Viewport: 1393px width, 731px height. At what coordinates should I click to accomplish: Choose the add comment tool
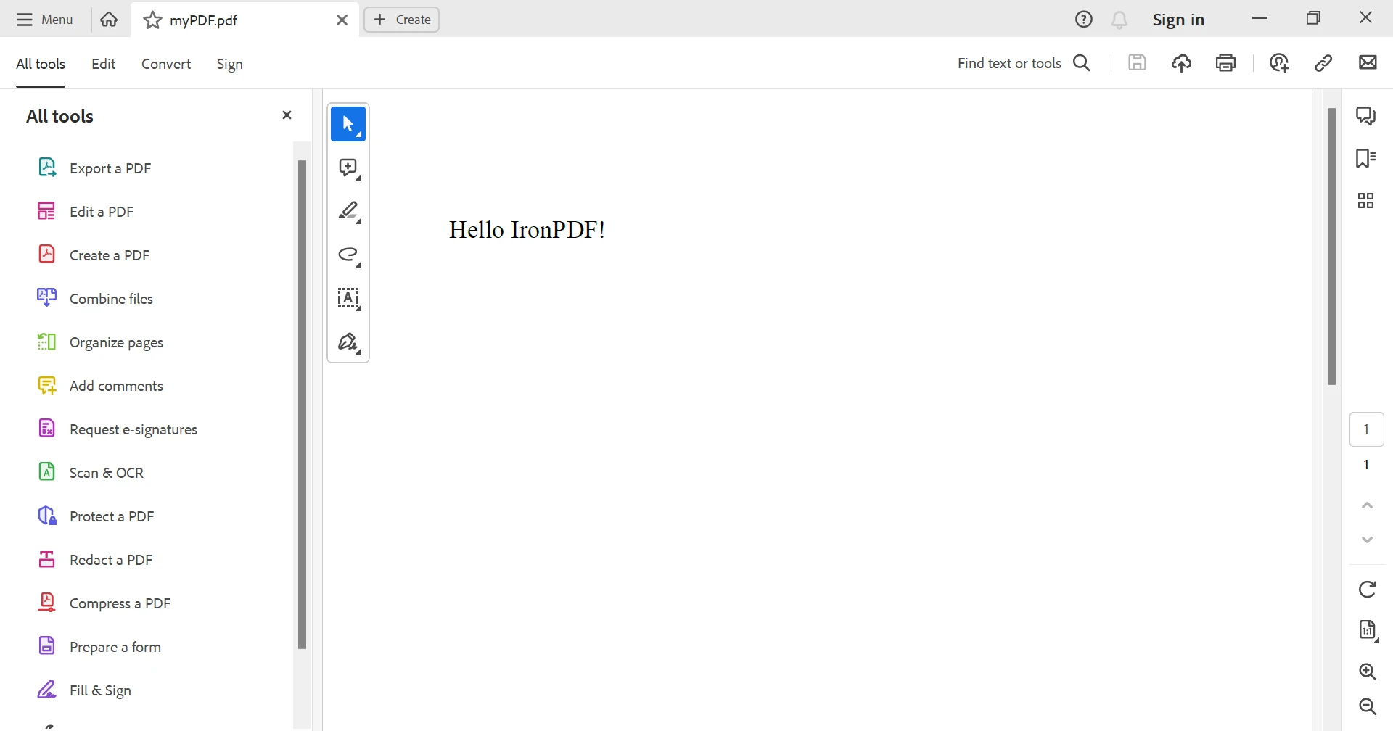coord(348,168)
